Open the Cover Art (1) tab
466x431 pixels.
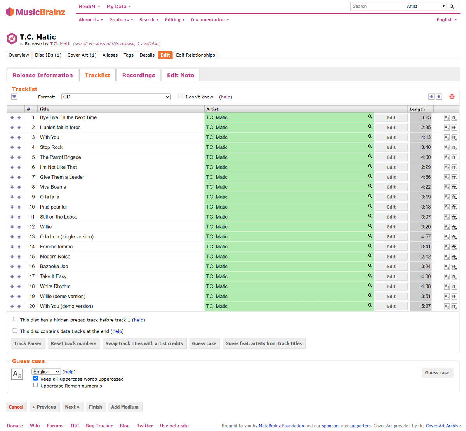pos(82,55)
